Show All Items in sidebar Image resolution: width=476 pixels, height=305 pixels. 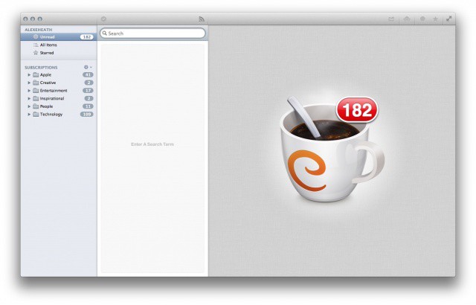point(49,45)
